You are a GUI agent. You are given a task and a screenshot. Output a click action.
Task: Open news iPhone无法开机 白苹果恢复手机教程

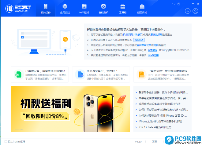160,121
